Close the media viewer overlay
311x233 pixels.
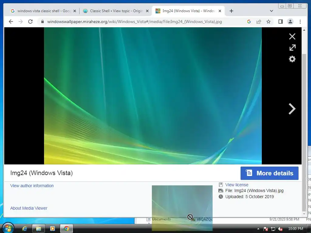click(x=292, y=36)
